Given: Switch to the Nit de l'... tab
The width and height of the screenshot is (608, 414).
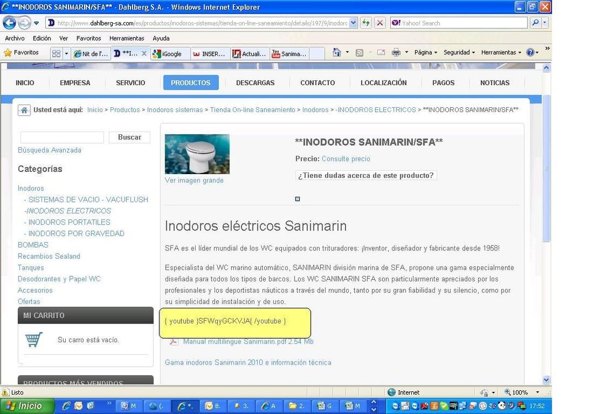Looking at the screenshot, I should (x=91, y=54).
